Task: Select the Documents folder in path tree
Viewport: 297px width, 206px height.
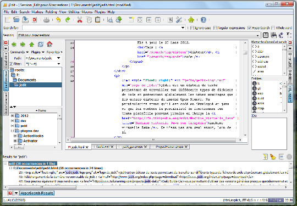Action: (27, 80)
